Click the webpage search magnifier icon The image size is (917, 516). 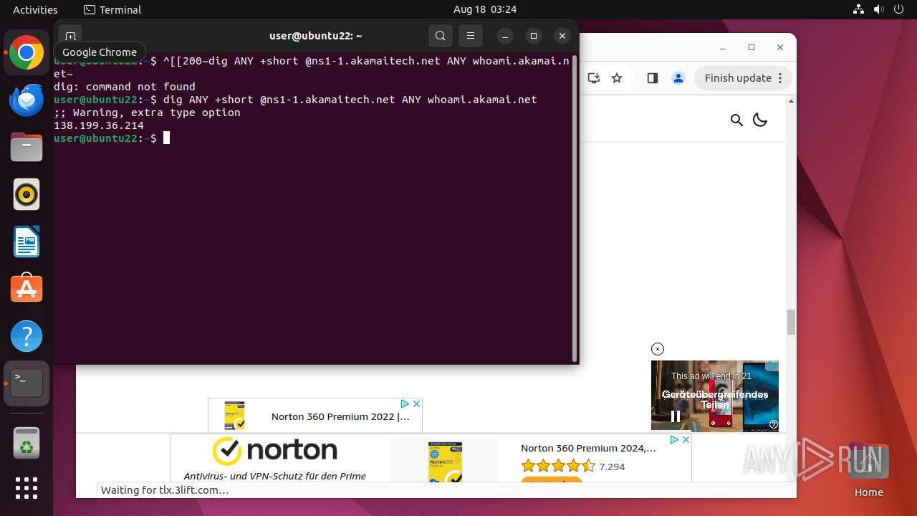tap(736, 120)
